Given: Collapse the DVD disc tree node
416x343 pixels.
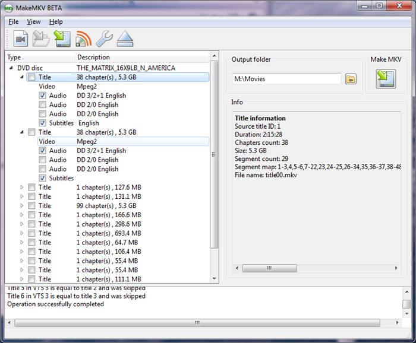Looking at the screenshot, I should tap(11, 68).
